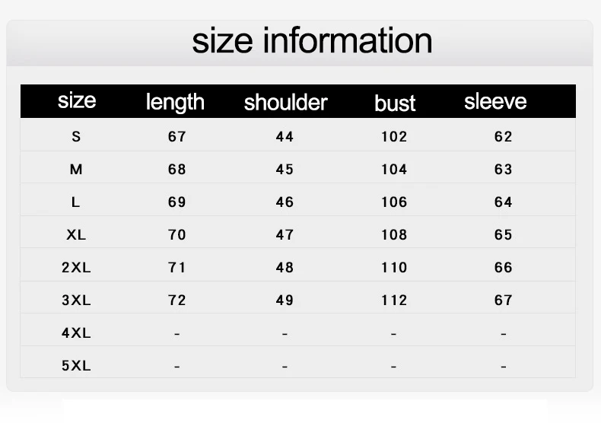
Task: Select sleeve value 66 for 2XL
Action: point(503,267)
